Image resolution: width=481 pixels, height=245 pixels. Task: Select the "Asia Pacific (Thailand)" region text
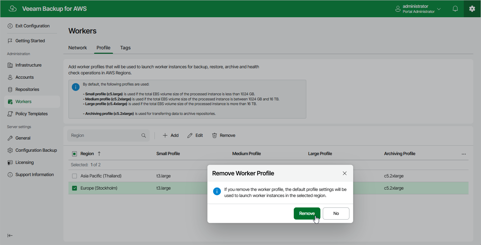point(101,176)
